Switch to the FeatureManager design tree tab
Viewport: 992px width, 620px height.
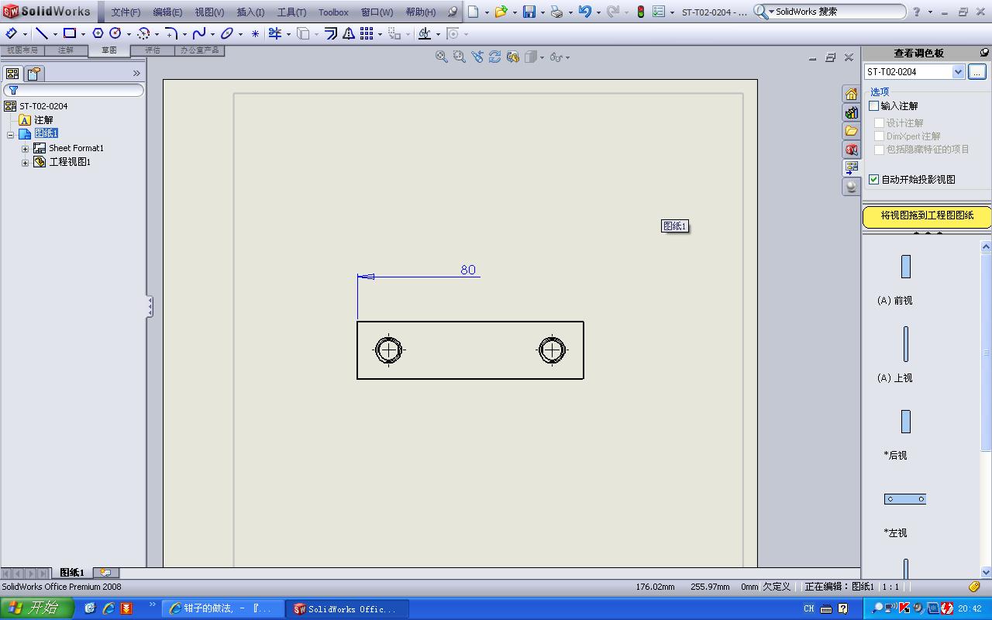pos(12,74)
